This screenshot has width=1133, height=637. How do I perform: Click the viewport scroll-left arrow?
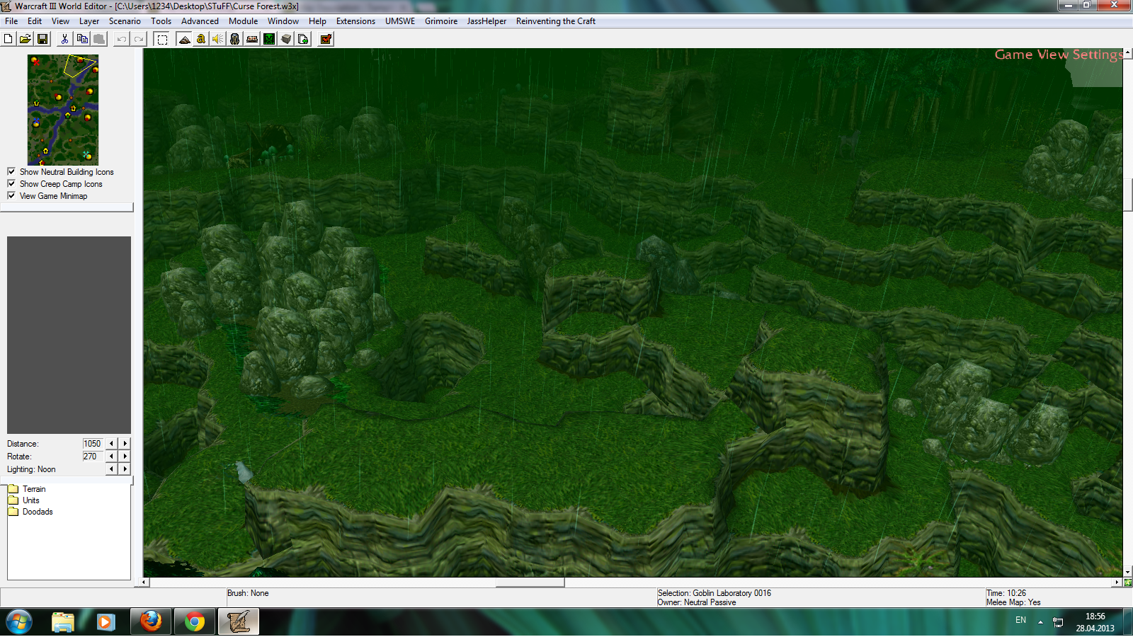tap(144, 583)
